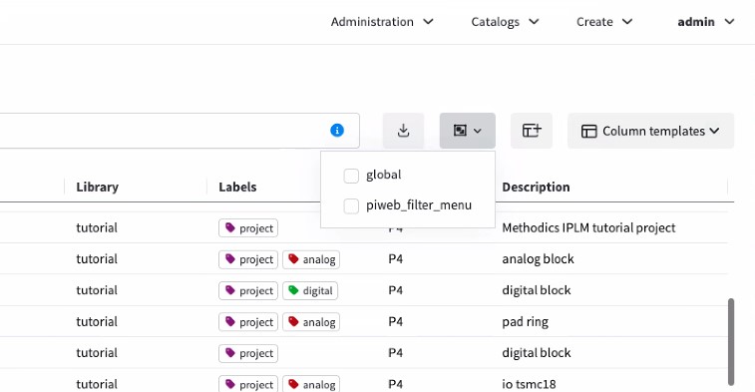The image size is (755, 392).
Task: Click the download icon button
Action: pyautogui.click(x=404, y=131)
